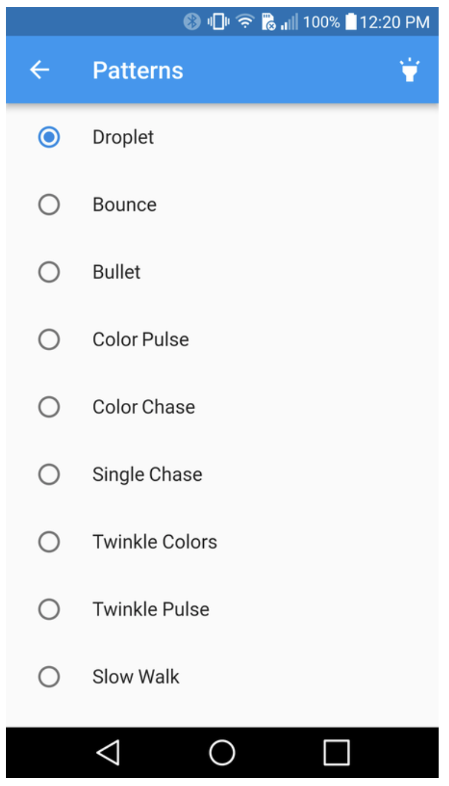Tap the Twinkle Pulse label text

click(151, 609)
